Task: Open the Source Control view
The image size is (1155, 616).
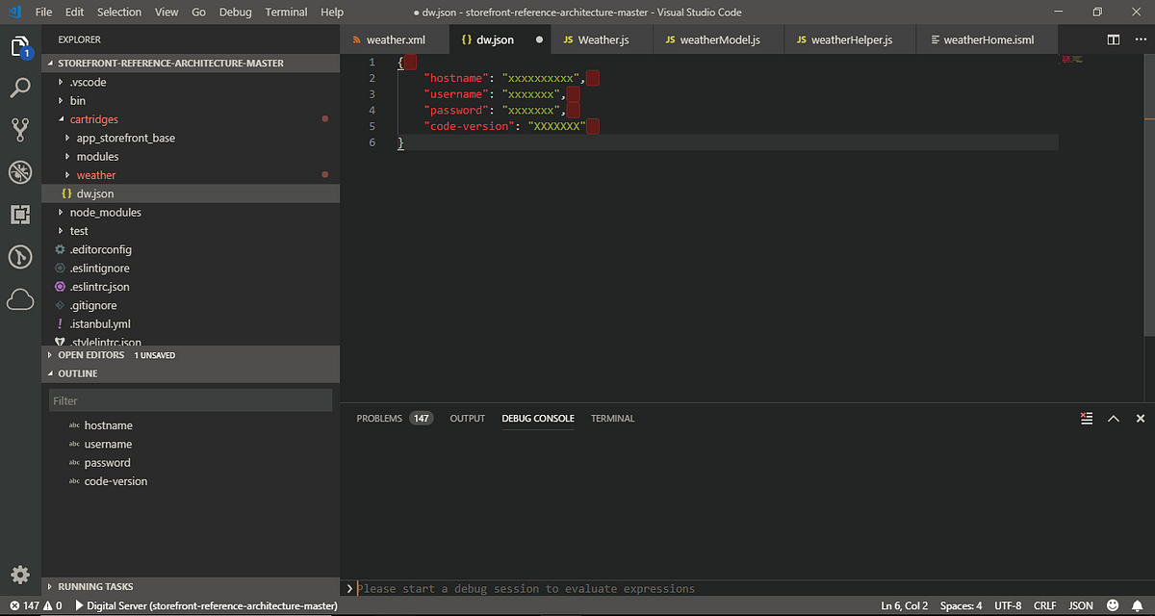Action: click(20, 129)
